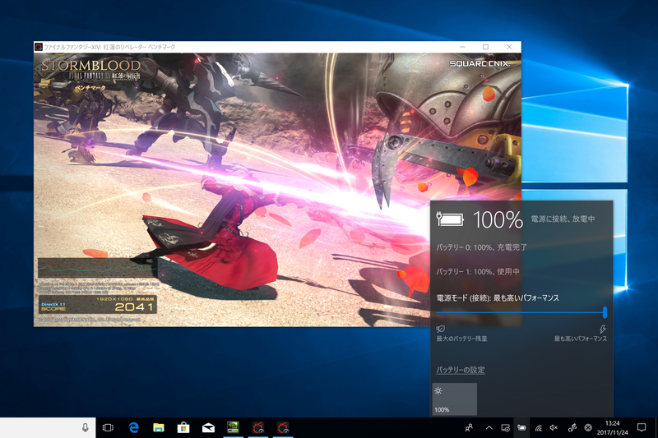This screenshot has width=658, height=438.
Task: Click the 2041 score readout
Action: pyautogui.click(x=134, y=307)
